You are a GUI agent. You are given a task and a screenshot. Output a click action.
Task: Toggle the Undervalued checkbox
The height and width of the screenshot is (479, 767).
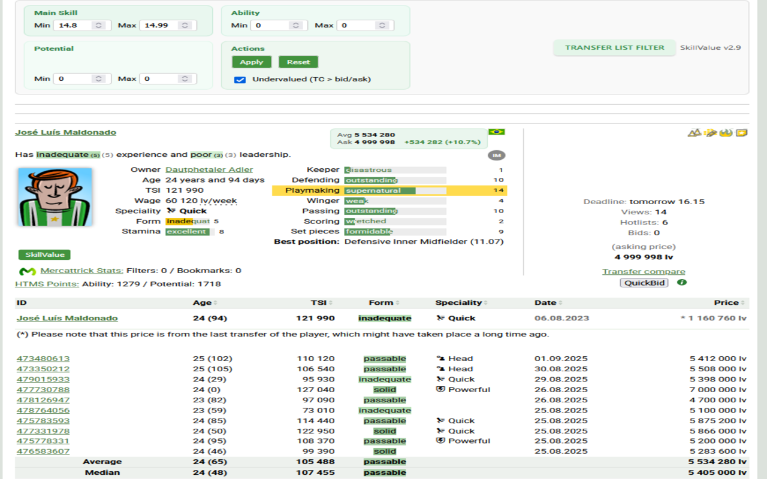tap(240, 79)
